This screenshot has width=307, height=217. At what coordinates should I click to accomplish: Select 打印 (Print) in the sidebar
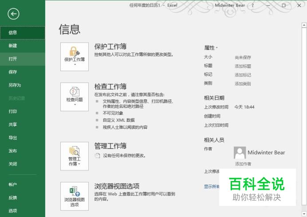(x=23, y=111)
